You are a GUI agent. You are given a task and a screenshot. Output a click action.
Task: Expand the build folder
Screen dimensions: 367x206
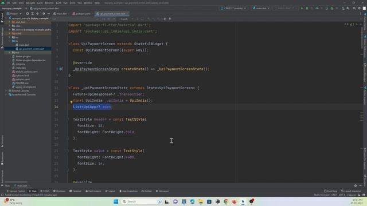pyautogui.click(x=10, y=33)
